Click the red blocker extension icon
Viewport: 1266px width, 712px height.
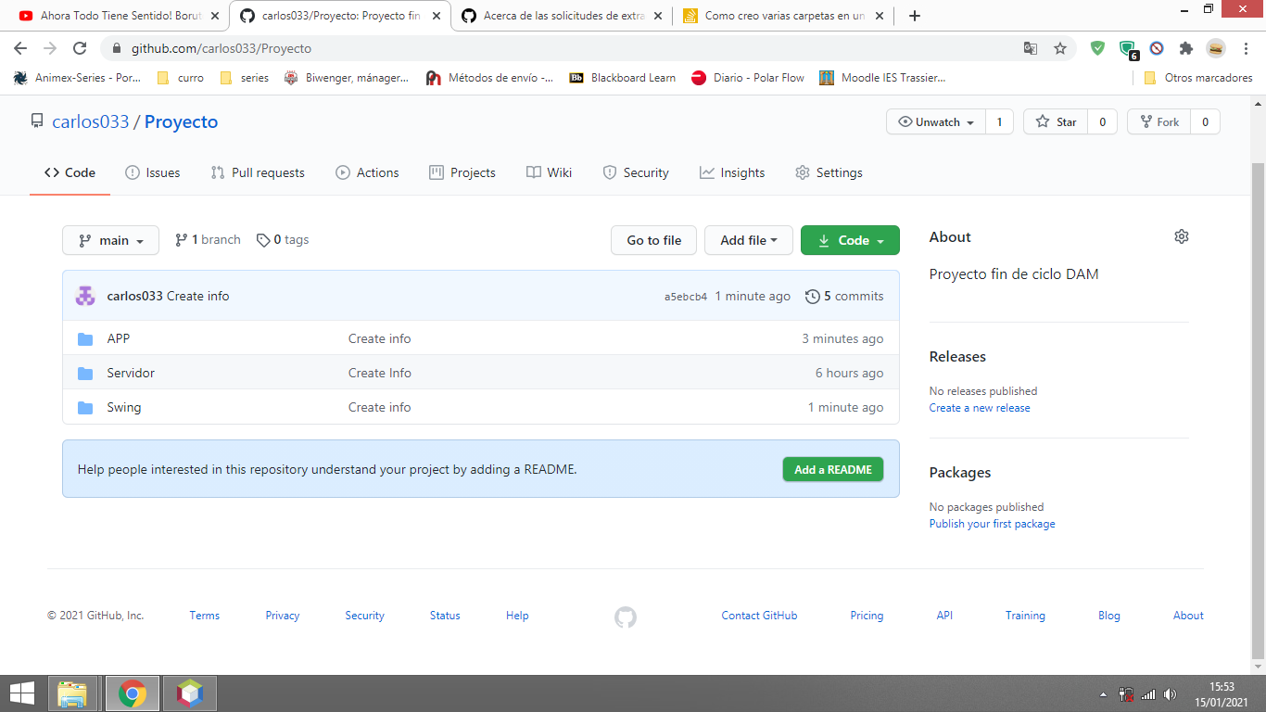coord(1157,48)
